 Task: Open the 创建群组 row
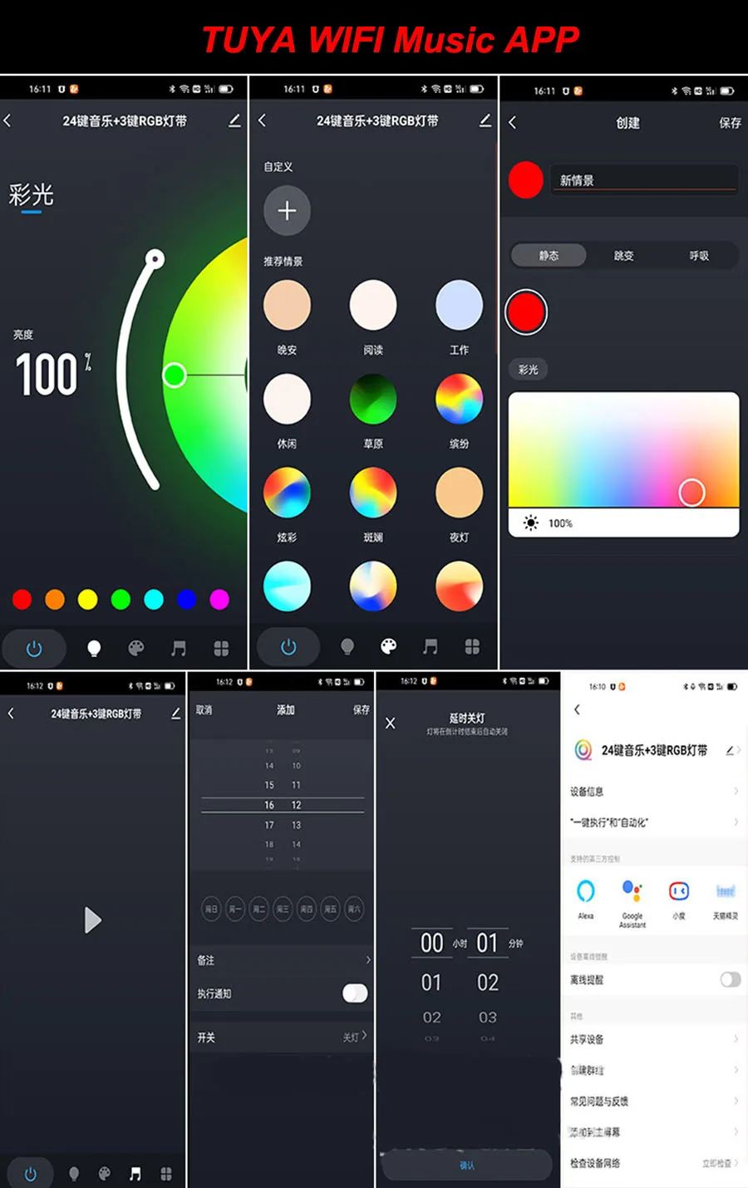pos(654,1070)
